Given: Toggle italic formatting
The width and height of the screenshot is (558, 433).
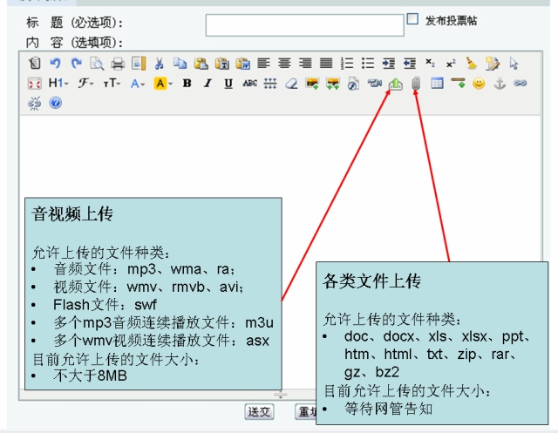Looking at the screenshot, I should (208, 84).
